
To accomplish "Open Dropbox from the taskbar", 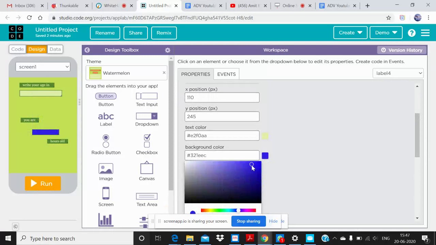I will click(220, 239).
